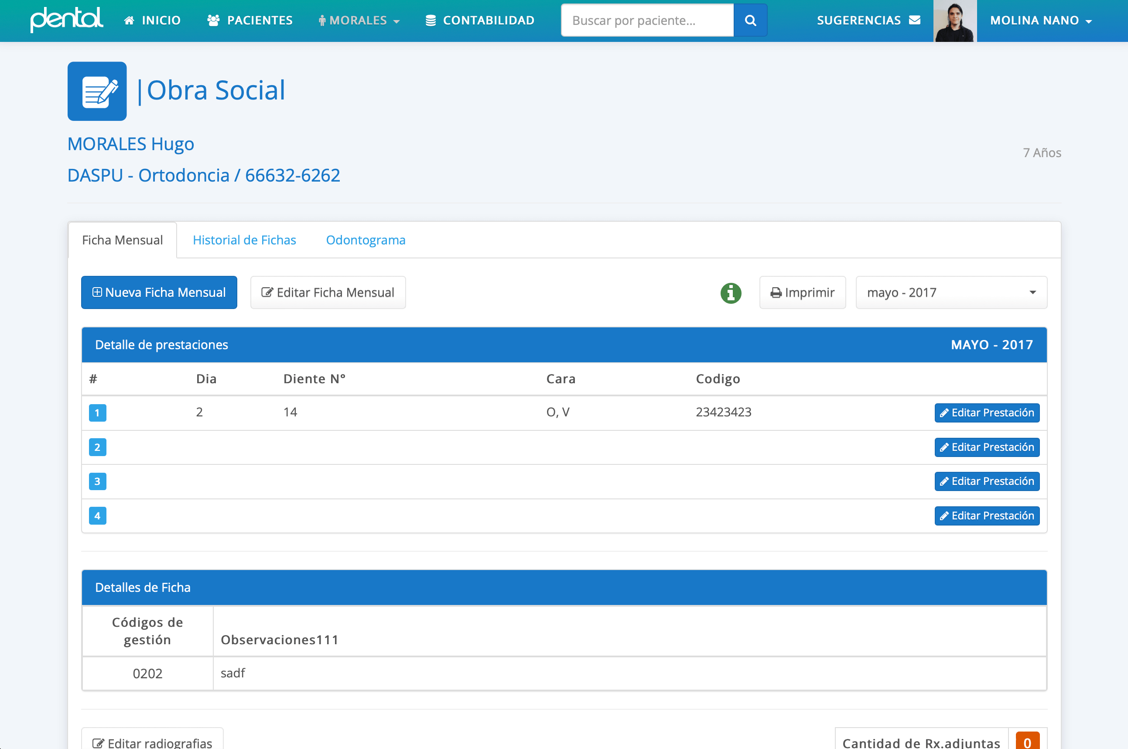Open the MOLINA NANO user menu
The width and height of the screenshot is (1128, 749).
point(1041,21)
